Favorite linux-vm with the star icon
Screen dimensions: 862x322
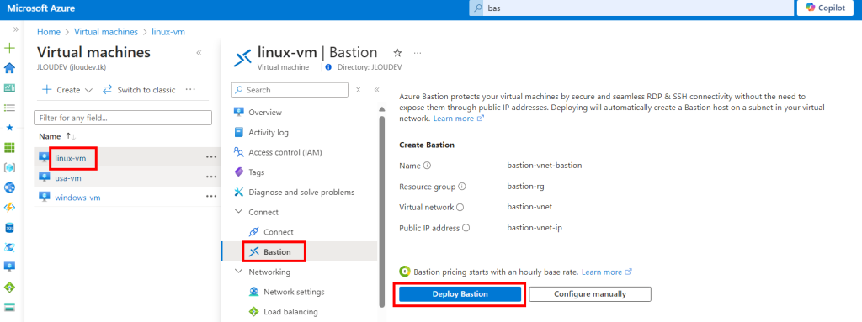point(397,53)
